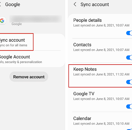Image resolution: width=132 pixels, height=130 pixels.
Task: Toggle Contacts sync switch
Action: coord(129,58)
